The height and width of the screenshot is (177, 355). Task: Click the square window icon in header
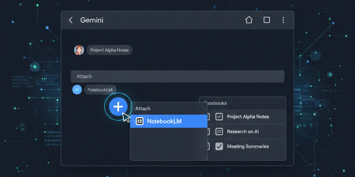click(267, 20)
